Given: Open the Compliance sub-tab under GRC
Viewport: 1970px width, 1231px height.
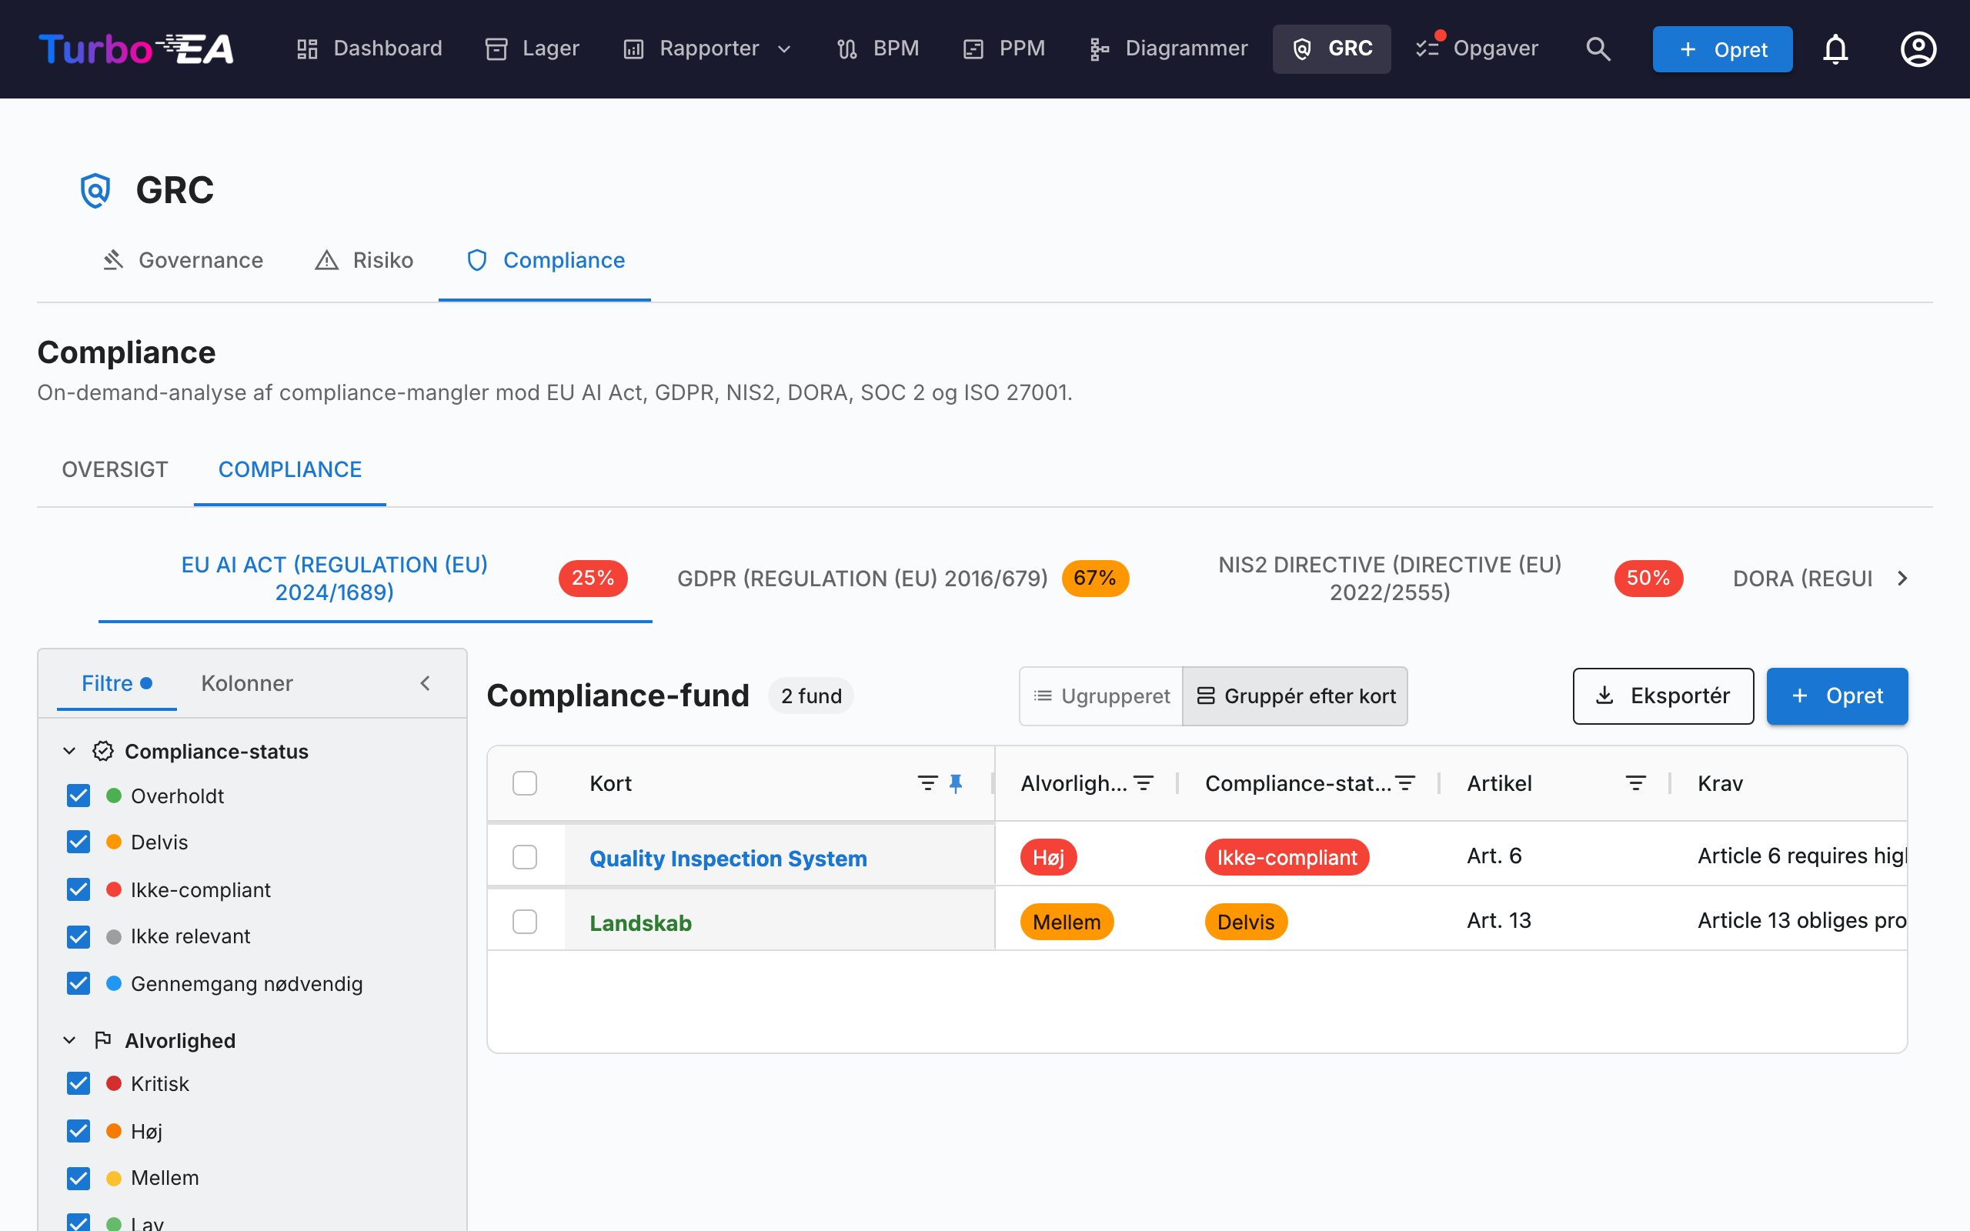Looking at the screenshot, I should [x=545, y=260].
